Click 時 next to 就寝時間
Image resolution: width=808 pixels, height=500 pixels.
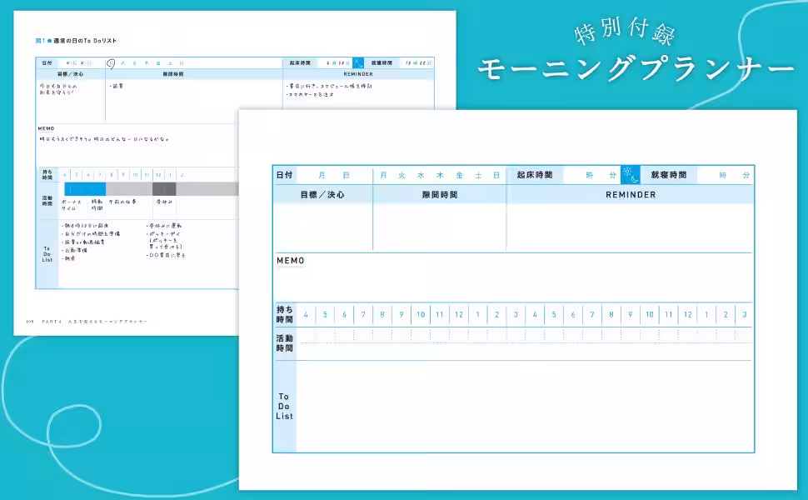(723, 175)
